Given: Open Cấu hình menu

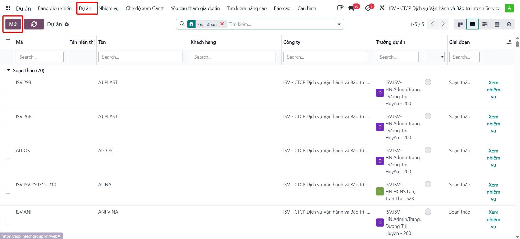Looking at the screenshot, I should click(307, 8).
